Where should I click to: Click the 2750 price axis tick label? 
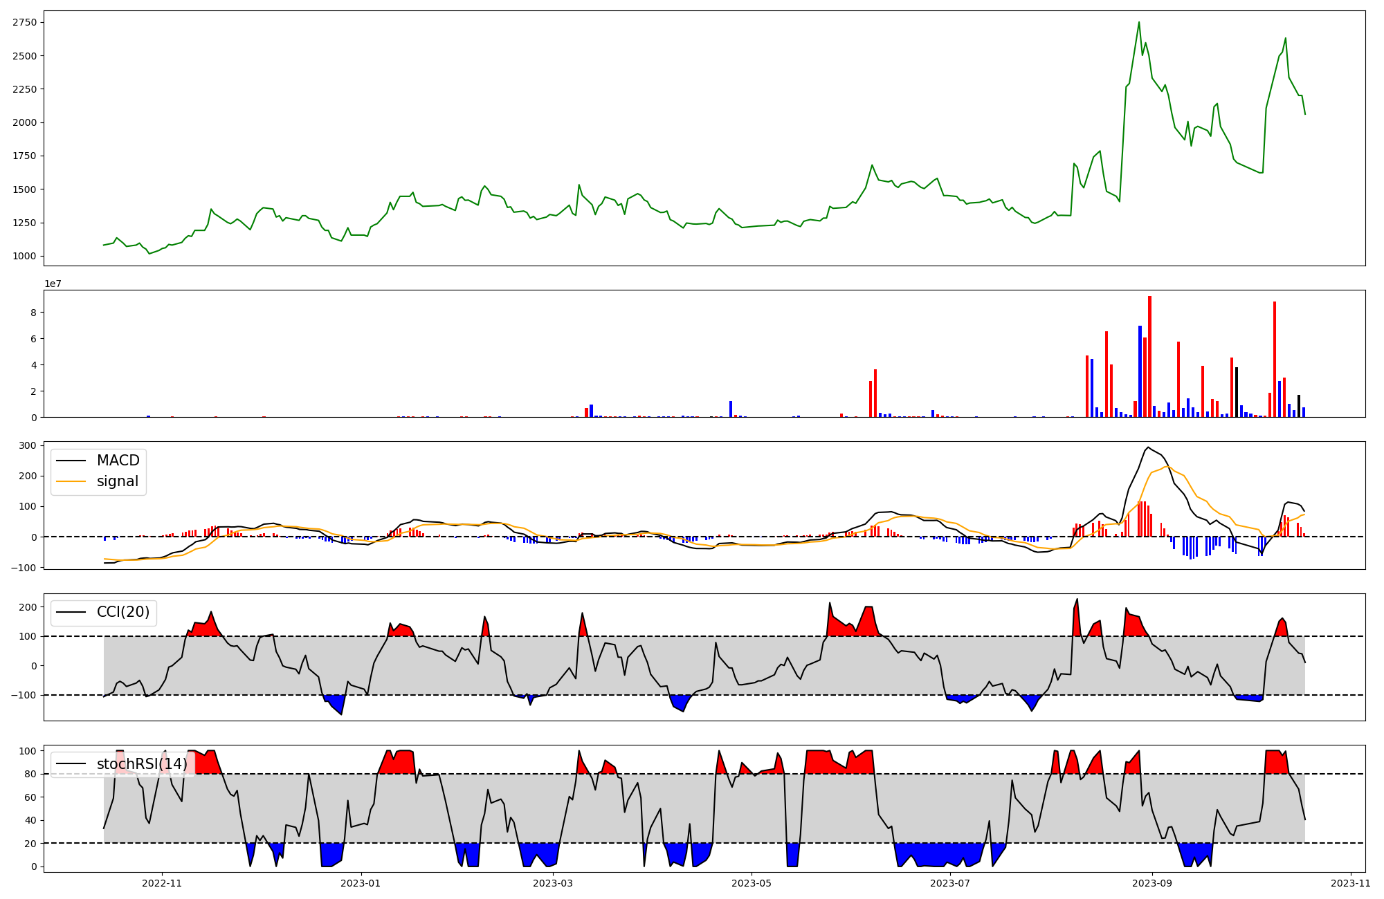click(x=25, y=22)
